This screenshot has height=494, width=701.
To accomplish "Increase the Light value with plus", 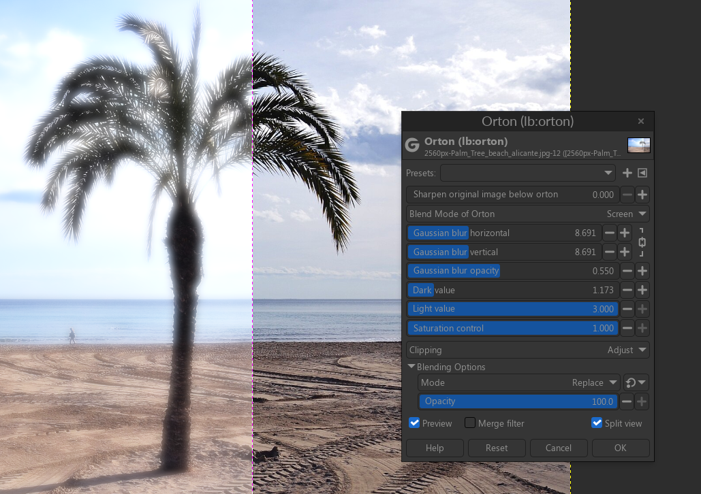I will (642, 309).
